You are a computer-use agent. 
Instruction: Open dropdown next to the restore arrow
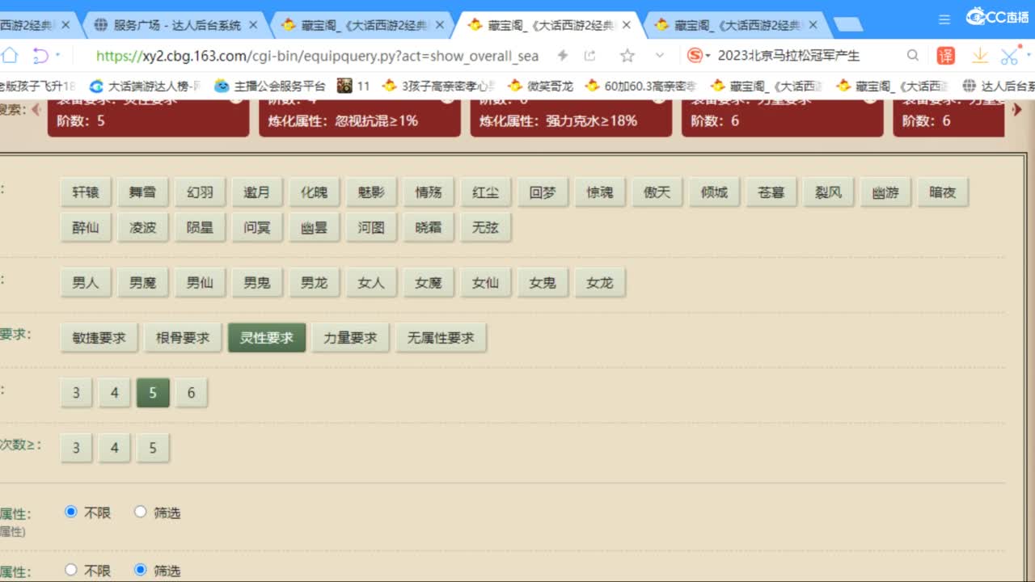click(58, 55)
